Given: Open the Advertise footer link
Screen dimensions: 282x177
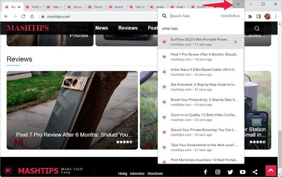Looking at the screenshot, I should pos(137,173).
